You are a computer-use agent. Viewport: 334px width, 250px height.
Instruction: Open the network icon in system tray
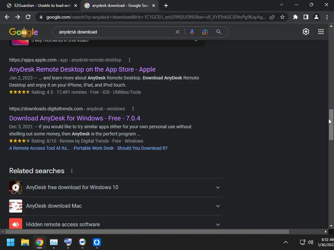coord(302,242)
